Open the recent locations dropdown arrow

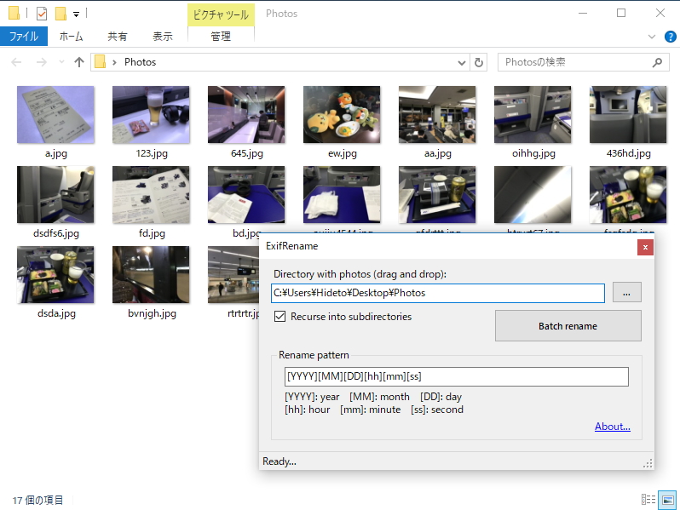pyautogui.click(x=61, y=62)
